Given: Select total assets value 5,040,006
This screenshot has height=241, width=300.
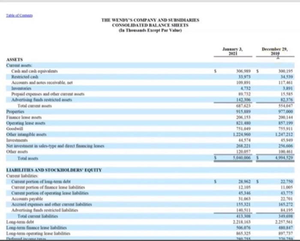Looking at the screenshot, I should pyautogui.click(x=242, y=158).
